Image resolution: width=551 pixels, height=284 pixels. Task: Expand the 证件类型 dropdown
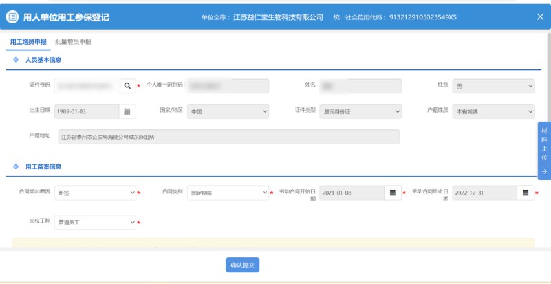360,111
